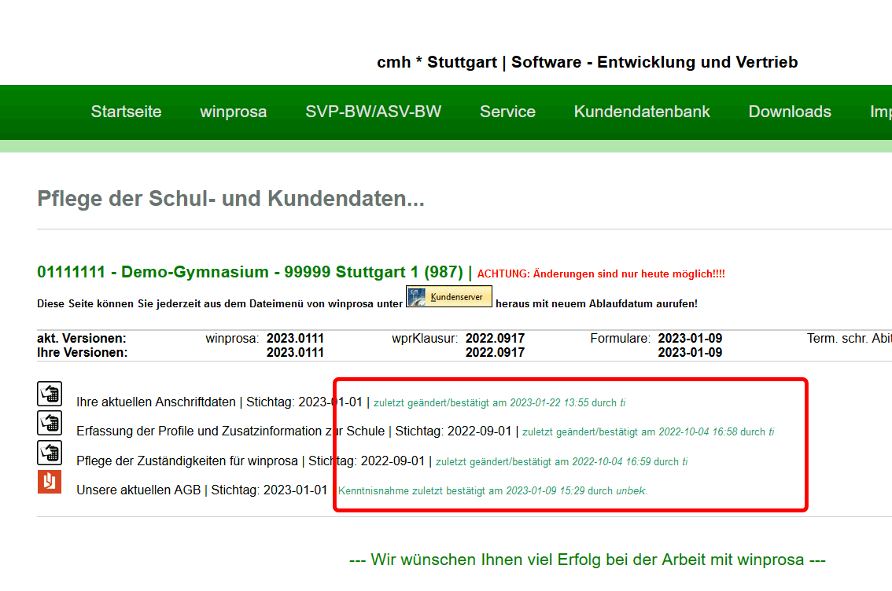Open the Downloads page
This screenshot has width=892, height=591.
[789, 112]
